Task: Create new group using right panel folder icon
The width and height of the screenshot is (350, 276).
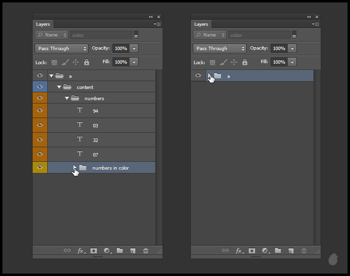Action: [277, 251]
